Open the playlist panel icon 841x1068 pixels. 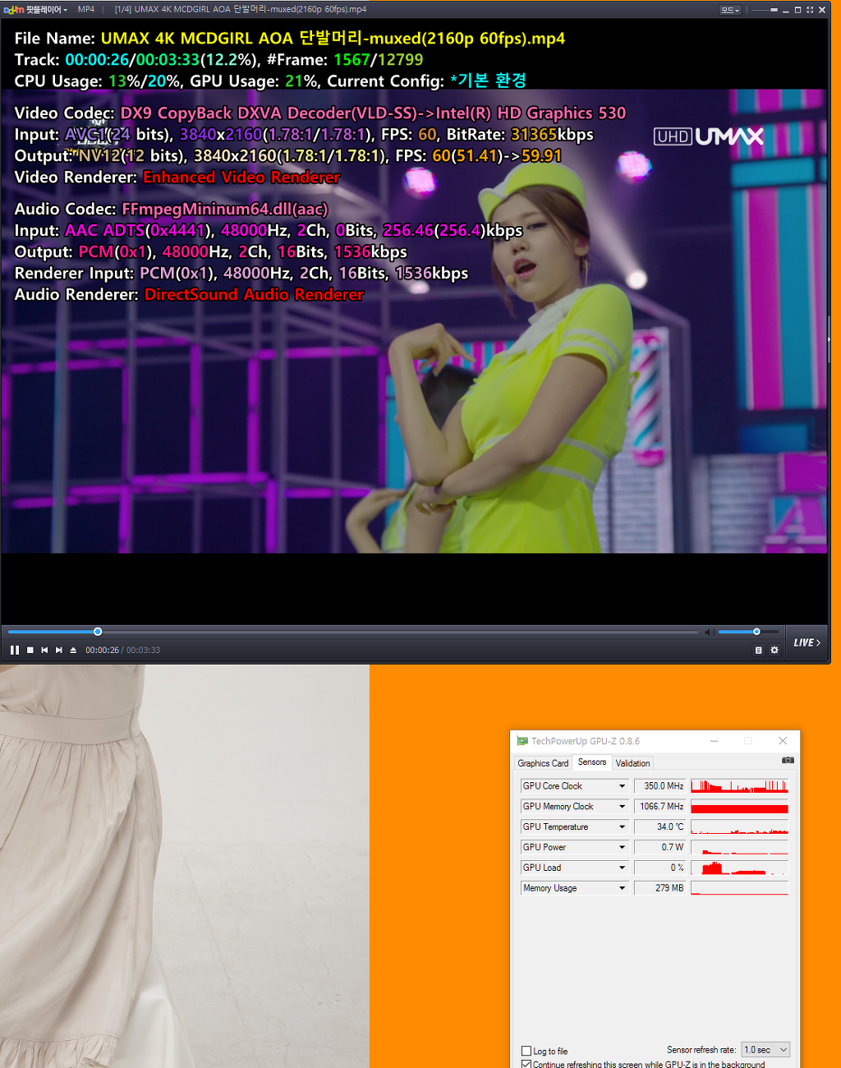coord(758,650)
